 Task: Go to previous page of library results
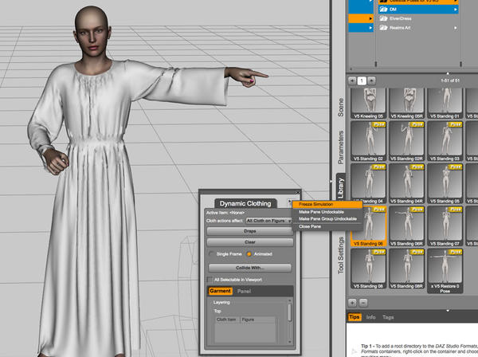(x=352, y=80)
